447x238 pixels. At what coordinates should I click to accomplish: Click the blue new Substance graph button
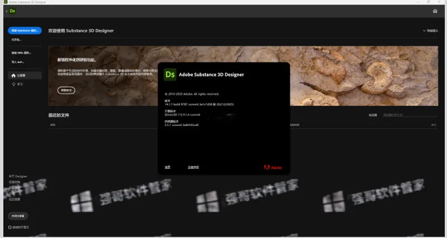[25, 31]
